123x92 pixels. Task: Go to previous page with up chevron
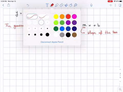(x=120, y=70)
